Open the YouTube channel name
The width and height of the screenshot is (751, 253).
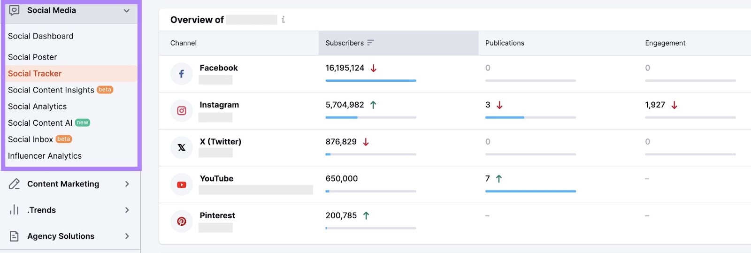click(216, 179)
